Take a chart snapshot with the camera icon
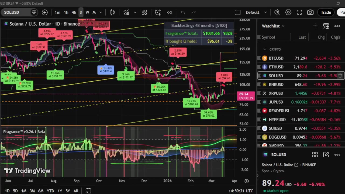The image size is (345, 194). pyautogui.click(x=310, y=12)
